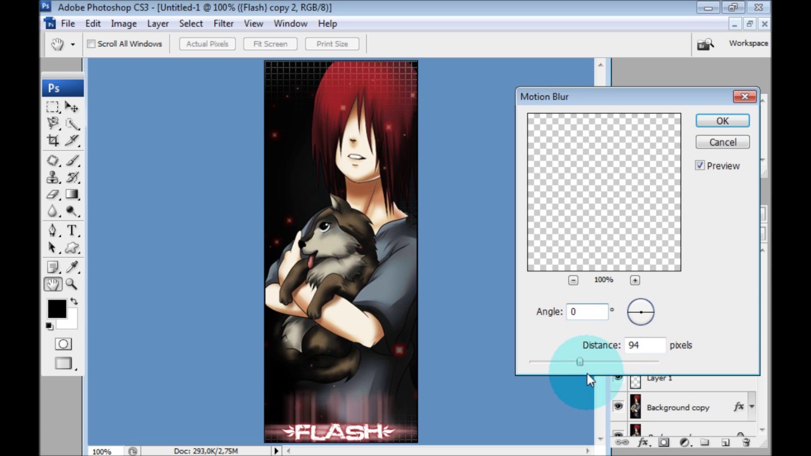Screen dimensions: 811x456
Task: Uncheck the Preview checkbox in Motion Blur
Action: tap(699, 165)
